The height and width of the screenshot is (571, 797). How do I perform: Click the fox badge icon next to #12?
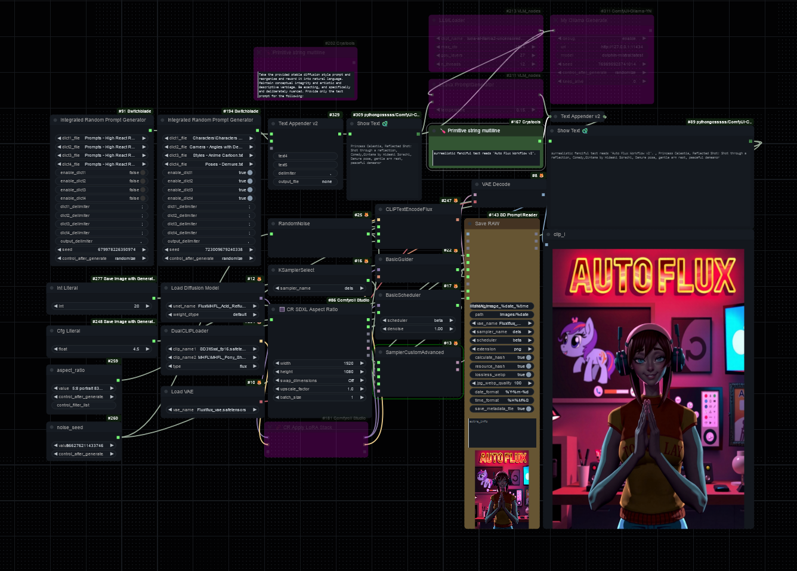pos(259,279)
